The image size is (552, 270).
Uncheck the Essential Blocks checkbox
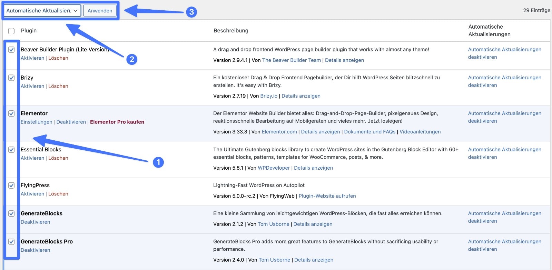tap(11, 150)
